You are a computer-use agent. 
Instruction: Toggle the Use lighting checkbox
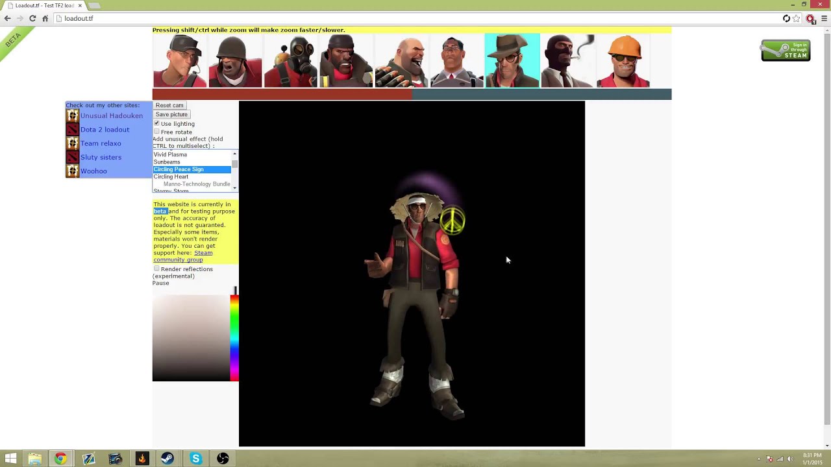[x=156, y=123]
